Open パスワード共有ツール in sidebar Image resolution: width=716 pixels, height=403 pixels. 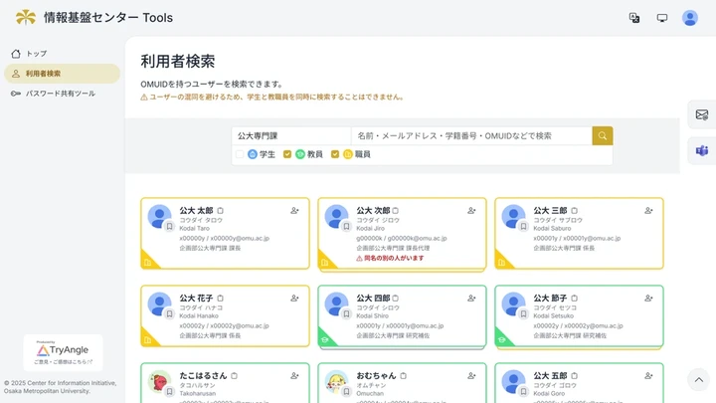pyautogui.click(x=62, y=94)
